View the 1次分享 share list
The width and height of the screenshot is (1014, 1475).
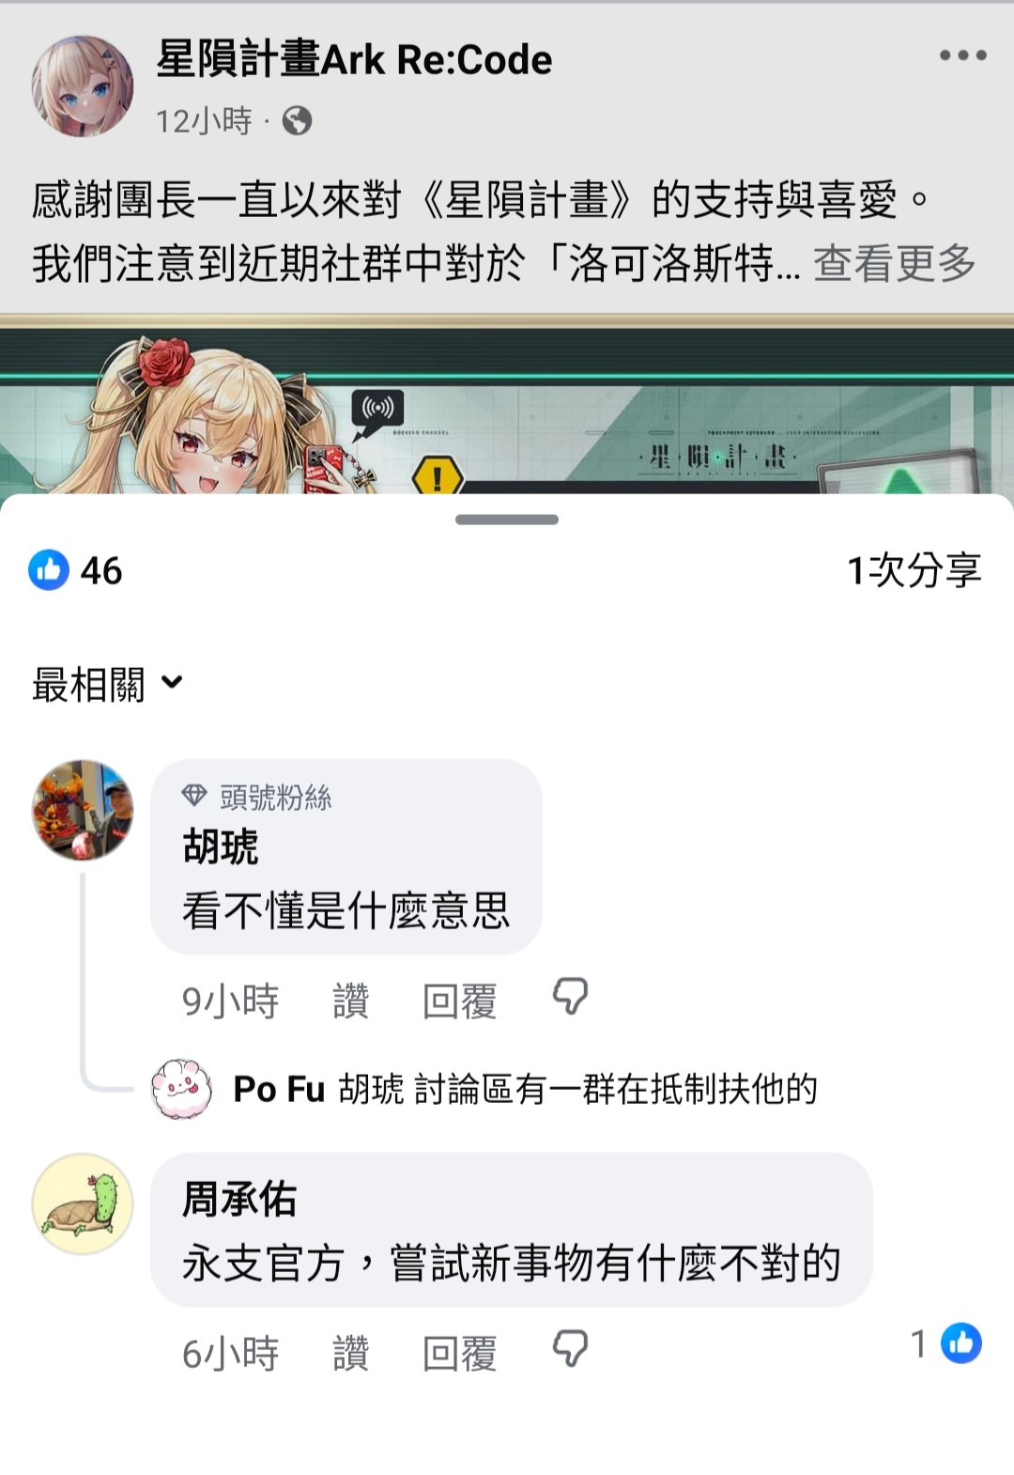point(914,570)
